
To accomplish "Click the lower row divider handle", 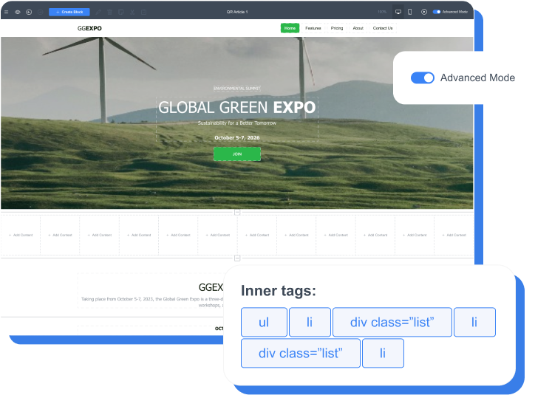I will [237, 258].
